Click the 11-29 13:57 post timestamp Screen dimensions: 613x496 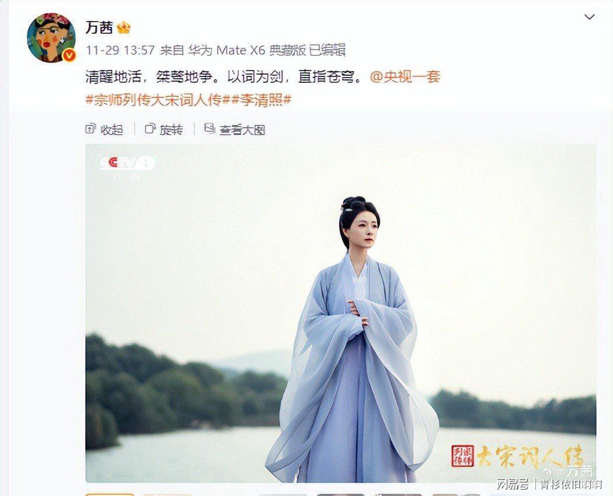pos(120,50)
